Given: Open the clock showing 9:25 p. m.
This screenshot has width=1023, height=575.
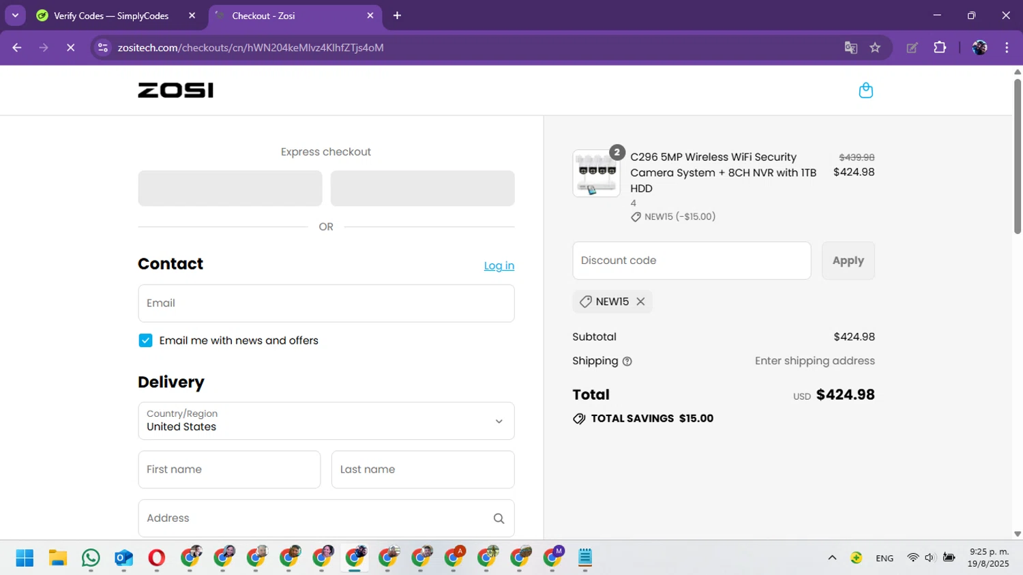Looking at the screenshot, I should [988, 558].
